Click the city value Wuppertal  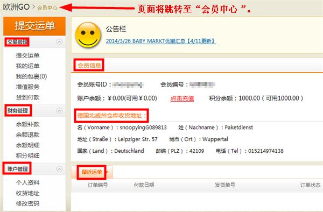click(215, 139)
